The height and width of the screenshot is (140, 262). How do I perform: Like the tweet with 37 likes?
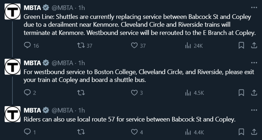coord(138,45)
